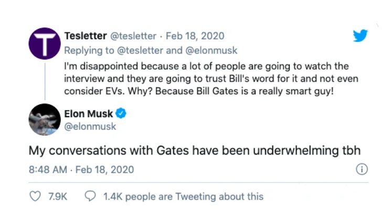Click Elon's "My conversations with Gates" tweet text
The image size is (392, 218).
pyautogui.click(x=195, y=150)
